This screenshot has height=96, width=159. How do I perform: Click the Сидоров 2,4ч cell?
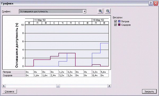(x=54, y=75)
